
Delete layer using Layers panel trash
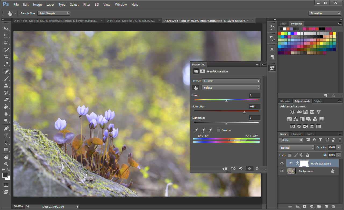pos(333,206)
